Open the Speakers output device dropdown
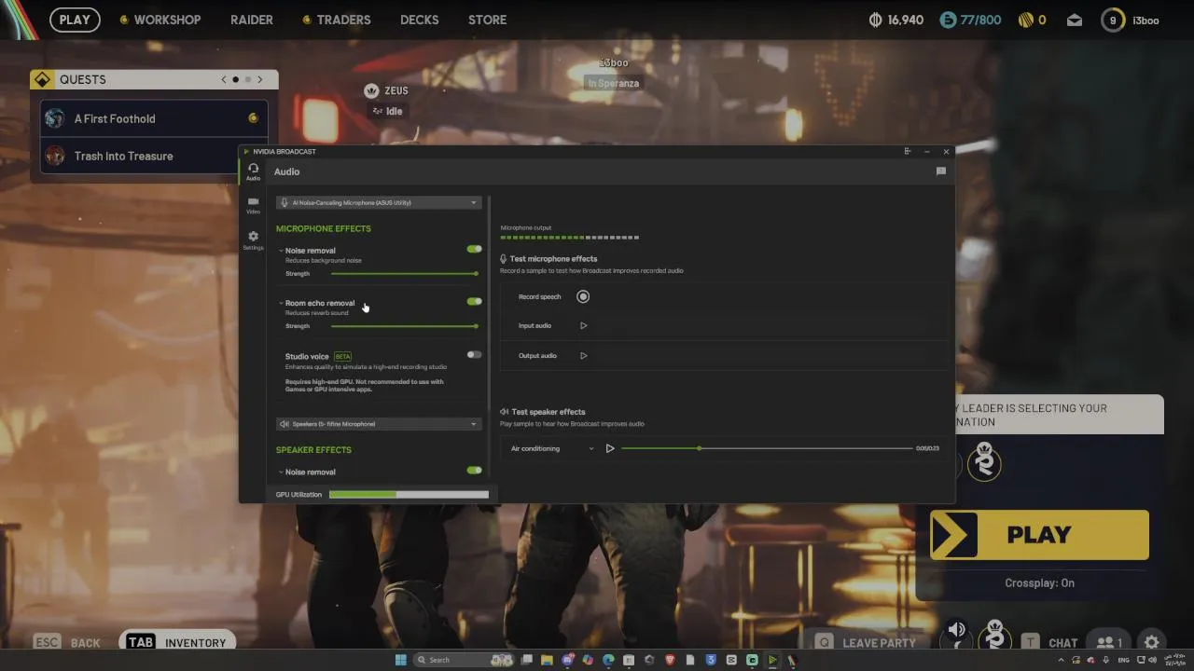This screenshot has width=1194, height=671. pos(378,424)
